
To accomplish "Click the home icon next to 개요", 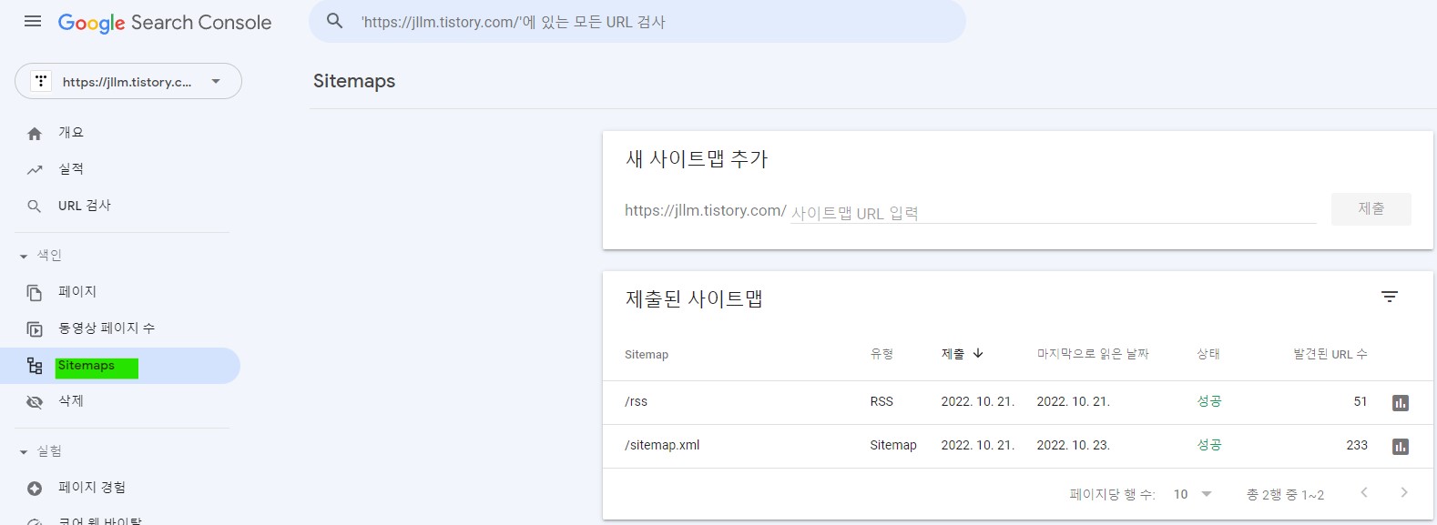I will click(35, 134).
